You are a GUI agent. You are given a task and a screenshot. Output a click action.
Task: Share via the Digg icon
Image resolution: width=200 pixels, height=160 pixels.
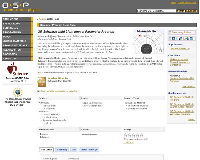pyautogui.click(x=184, y=38)
